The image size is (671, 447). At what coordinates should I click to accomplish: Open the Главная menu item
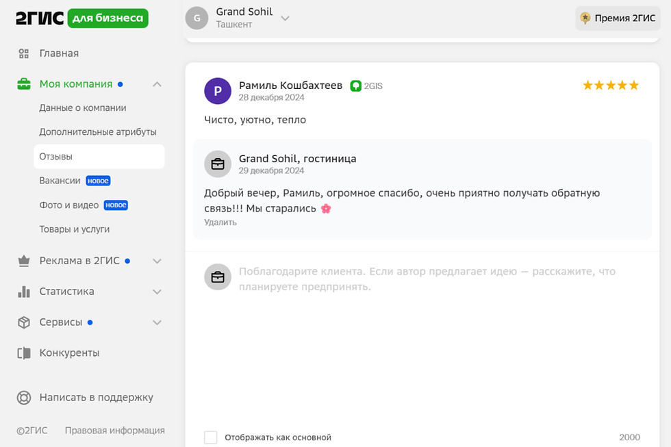pos(59,53)
